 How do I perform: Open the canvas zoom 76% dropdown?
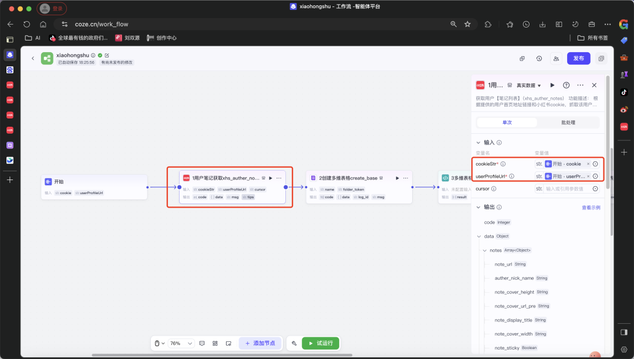(181, 344)
